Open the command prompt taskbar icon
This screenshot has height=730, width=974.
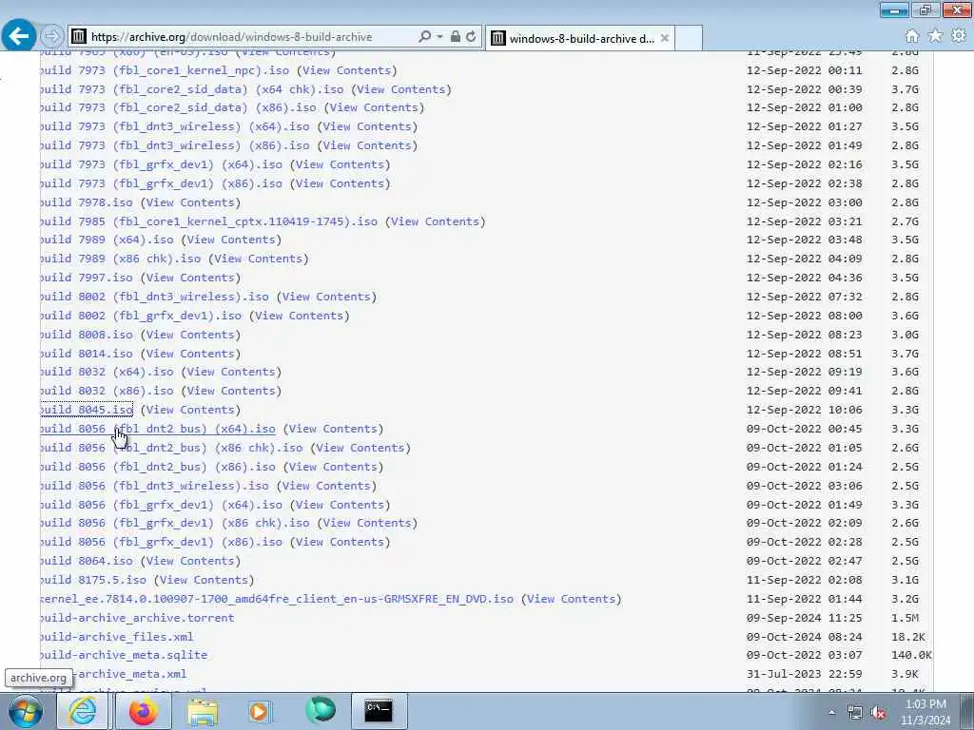[379, 711]
